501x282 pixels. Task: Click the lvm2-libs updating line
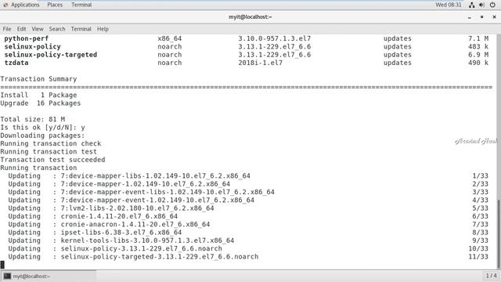click(x=111, y=208)
